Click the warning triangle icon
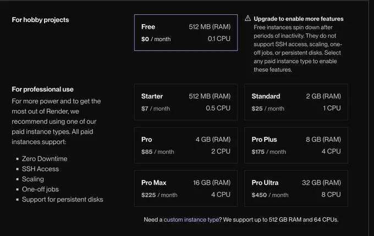The height and width of the screenshot is (236, 374). pyautogui.click(x=248, y=18)
